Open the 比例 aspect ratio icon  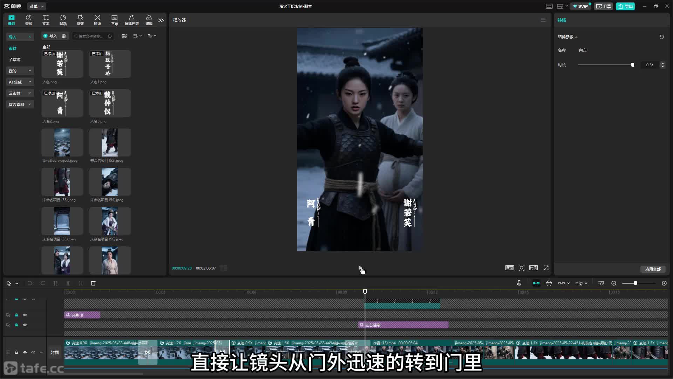533,268
